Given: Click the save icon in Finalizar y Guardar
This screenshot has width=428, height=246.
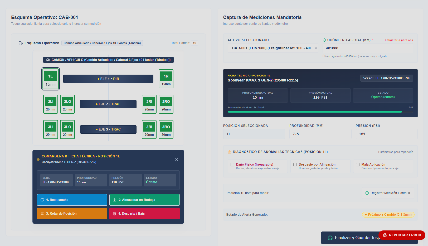Looking at the screenshot, I should tap(330, 238).
